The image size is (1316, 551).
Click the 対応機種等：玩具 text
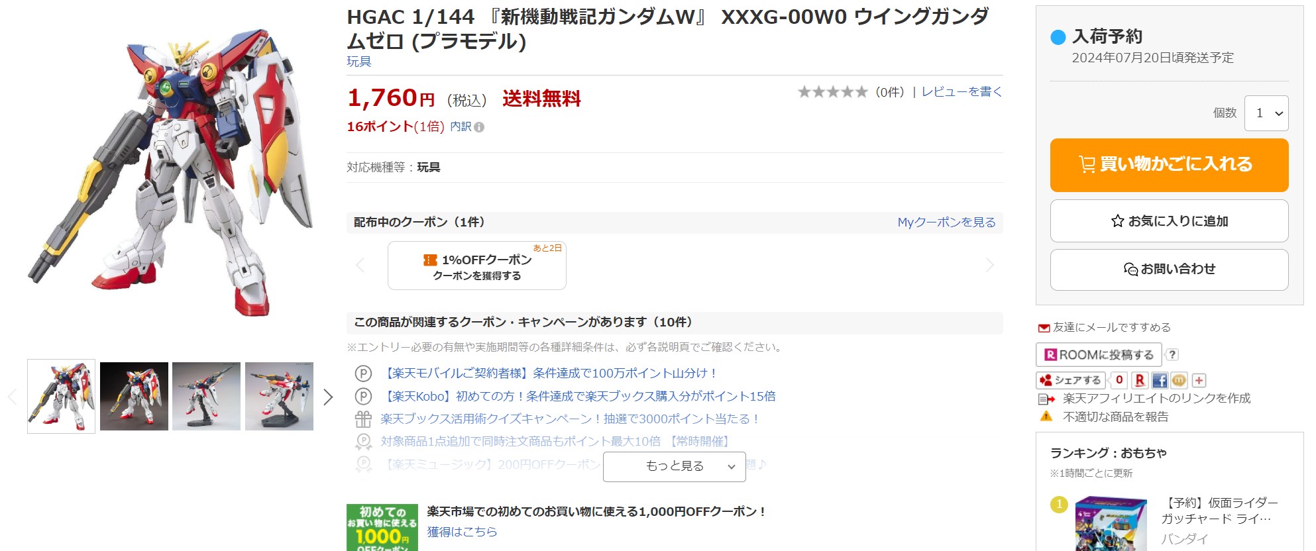pyautogui.click(x=394, y=168)
